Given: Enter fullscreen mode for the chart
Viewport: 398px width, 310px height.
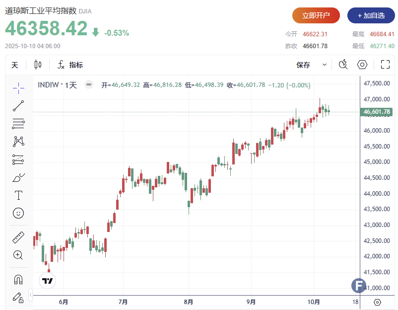Looking at the screenshot, I should 385,65.
